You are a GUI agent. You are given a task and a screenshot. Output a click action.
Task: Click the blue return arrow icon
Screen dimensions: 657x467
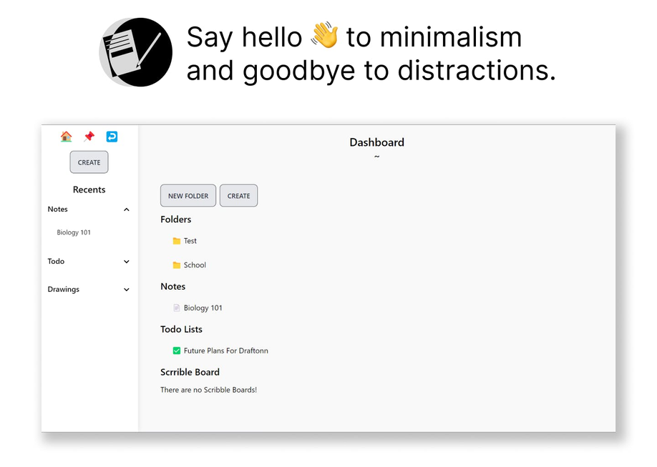(x=112, y=137)
